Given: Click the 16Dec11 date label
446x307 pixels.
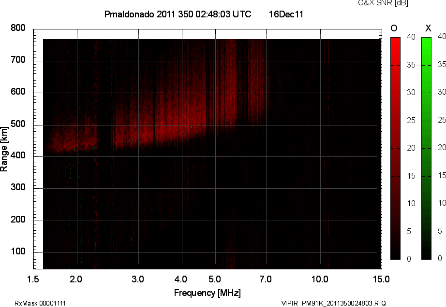Looking at the screenshot, I should coord(286,14).
